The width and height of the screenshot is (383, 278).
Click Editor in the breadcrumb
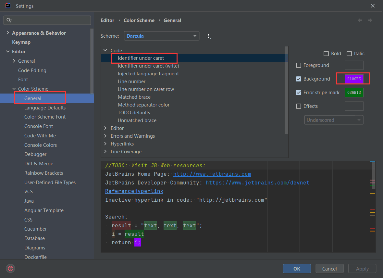point(107,20)
